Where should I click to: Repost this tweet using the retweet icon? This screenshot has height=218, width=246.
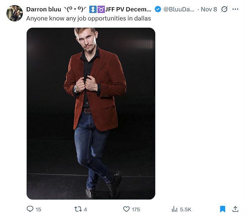77,209
